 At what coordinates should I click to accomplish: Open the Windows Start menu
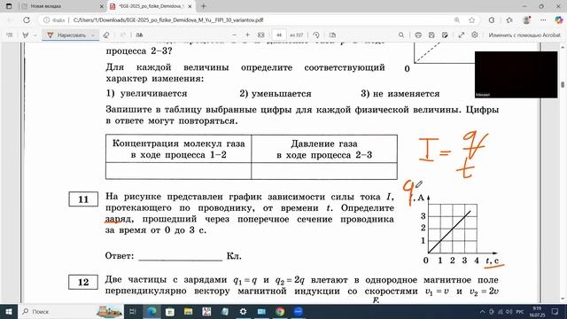click(8, 311)
